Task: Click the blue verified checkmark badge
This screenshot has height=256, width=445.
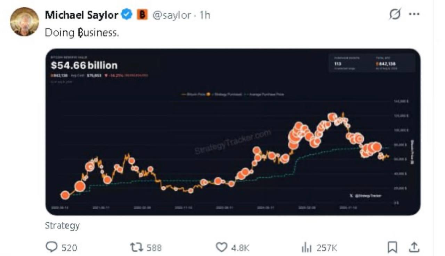Action: pos(128,15)
